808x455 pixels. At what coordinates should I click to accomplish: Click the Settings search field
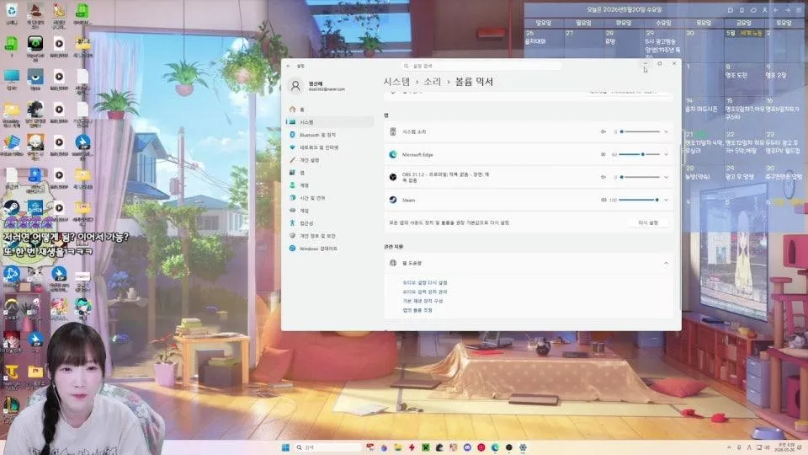click(481, 66)
